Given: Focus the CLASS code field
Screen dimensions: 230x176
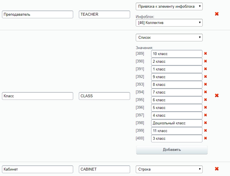Looking at the screenshot, I should point(104,96).
